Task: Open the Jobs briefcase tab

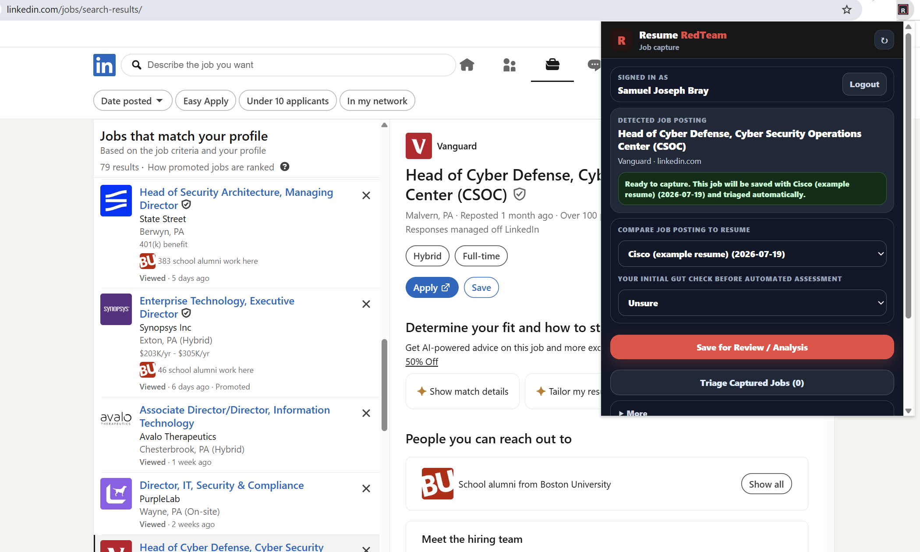Action: pyautogui.click(x=552, y=64)
